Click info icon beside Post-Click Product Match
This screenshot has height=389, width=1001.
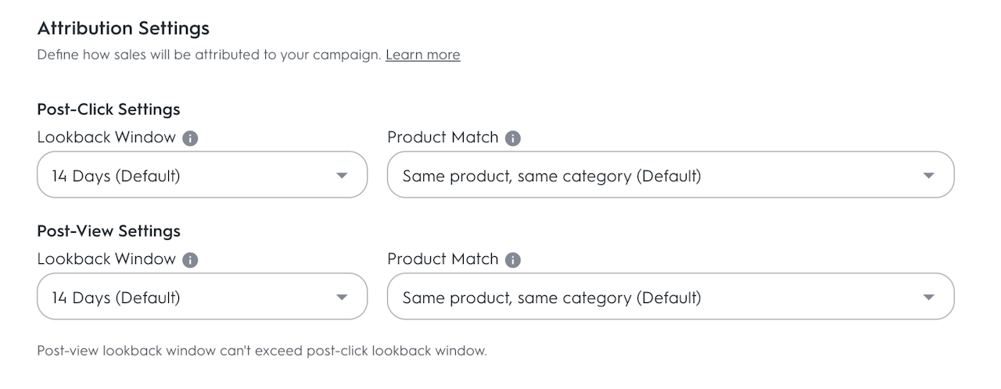tap(513, 138)
